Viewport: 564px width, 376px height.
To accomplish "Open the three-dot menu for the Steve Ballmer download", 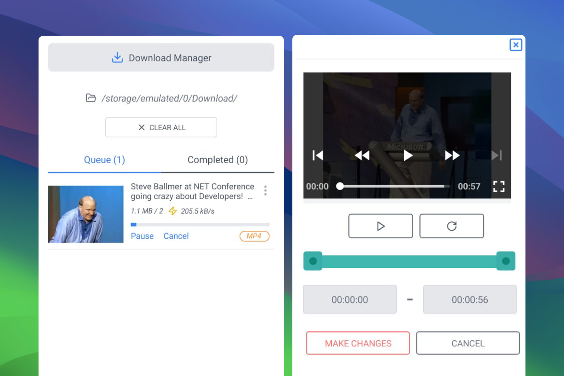I will click(x=265, y=190).
